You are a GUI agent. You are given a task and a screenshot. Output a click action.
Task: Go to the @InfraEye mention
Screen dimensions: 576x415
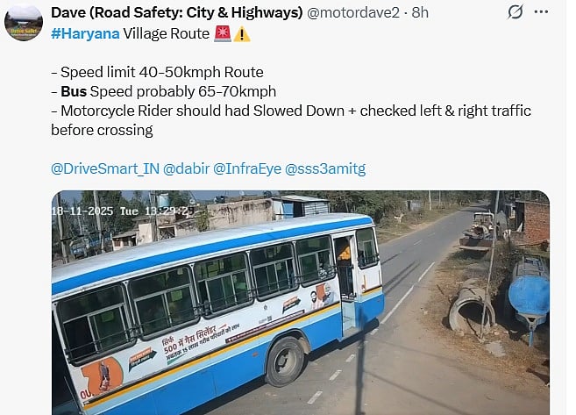[x=247, y=169]
